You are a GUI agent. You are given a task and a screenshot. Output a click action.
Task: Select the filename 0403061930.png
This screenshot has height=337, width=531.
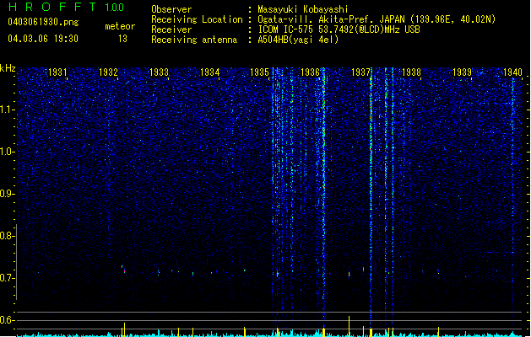pyautogui.click(x=43, y=22)
